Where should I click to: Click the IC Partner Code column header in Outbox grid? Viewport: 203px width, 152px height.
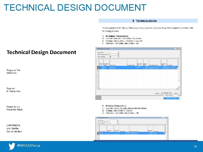pos(107,63)
